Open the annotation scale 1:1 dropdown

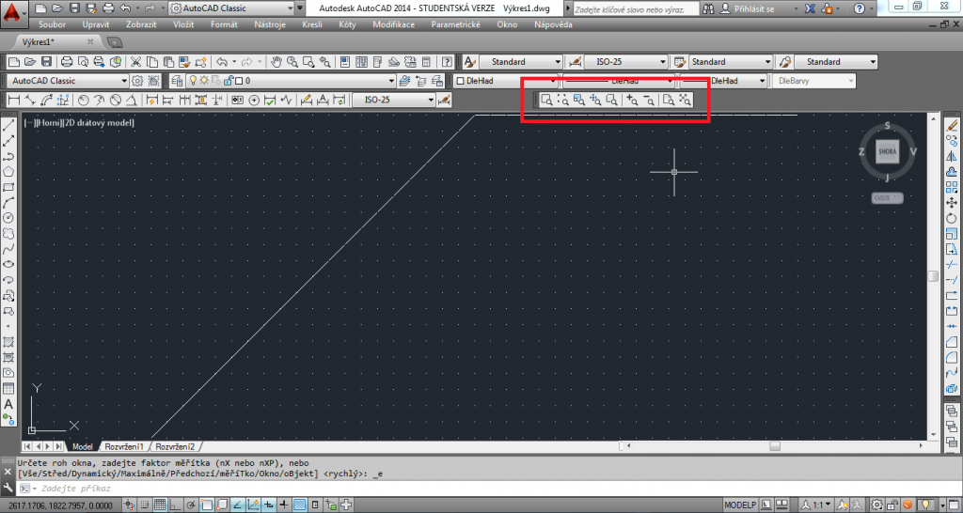[818, 505]
